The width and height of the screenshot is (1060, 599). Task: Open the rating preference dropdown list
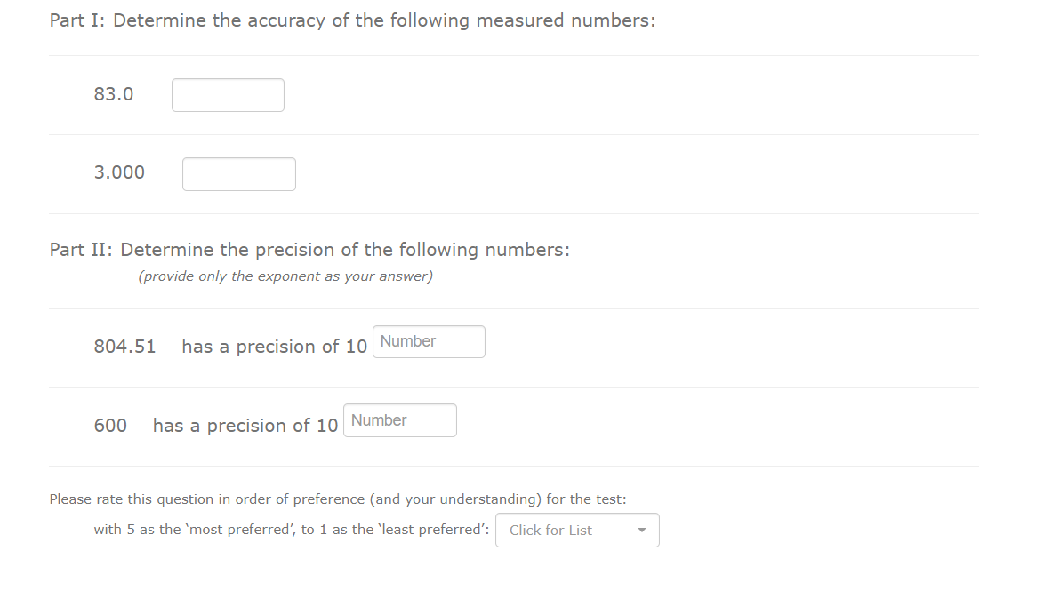(577, 530)
